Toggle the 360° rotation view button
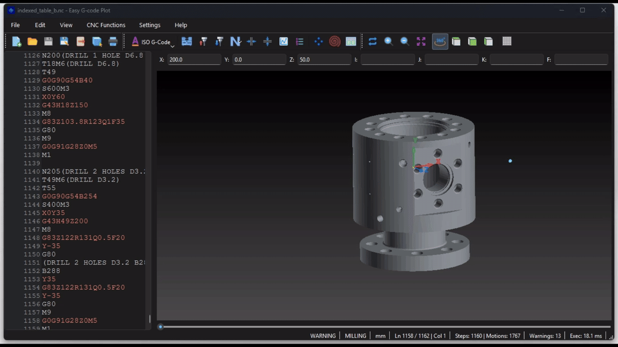This screenshot has width=618, height=347. coord(440,41)
